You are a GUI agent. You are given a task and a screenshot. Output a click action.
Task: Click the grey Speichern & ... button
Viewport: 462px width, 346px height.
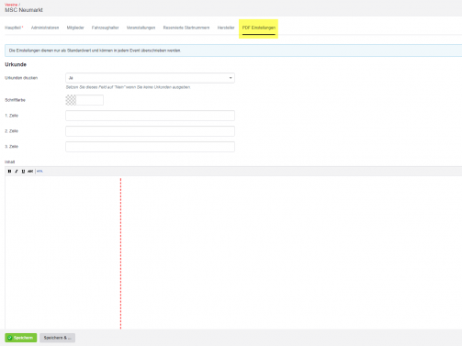point(57,338)
